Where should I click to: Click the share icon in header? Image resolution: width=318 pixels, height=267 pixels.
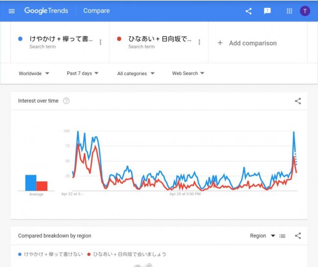[x=249, y=11]
